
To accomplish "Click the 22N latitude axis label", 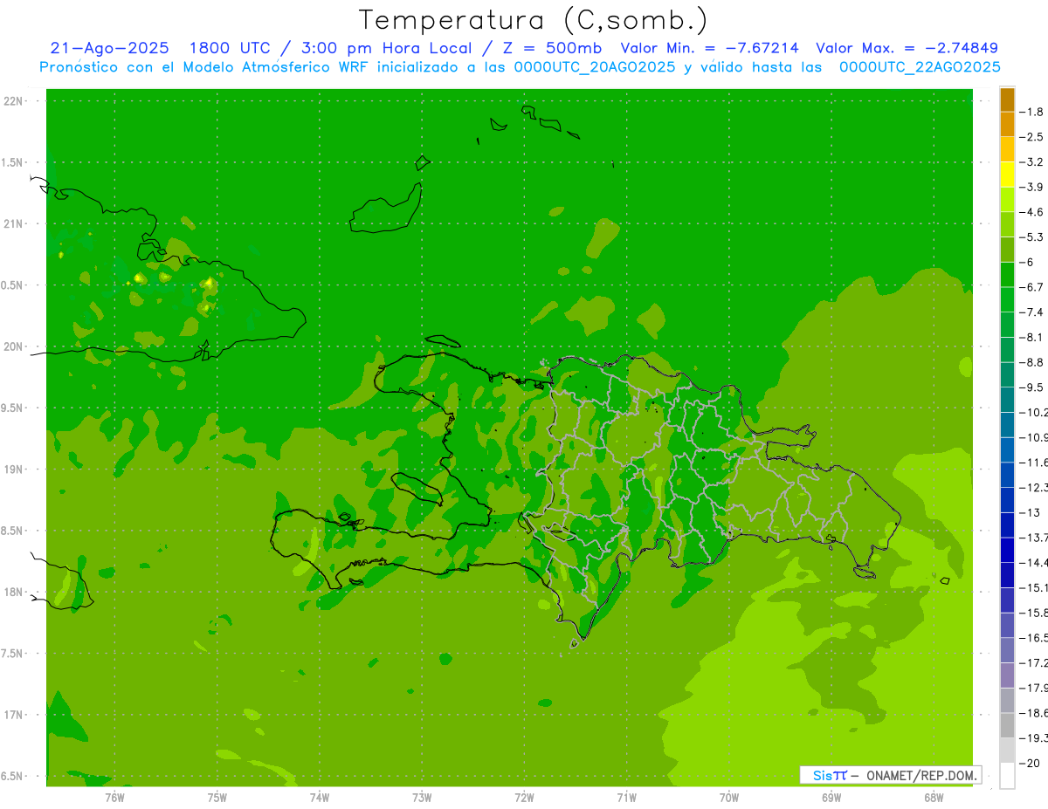I will 14,101.
